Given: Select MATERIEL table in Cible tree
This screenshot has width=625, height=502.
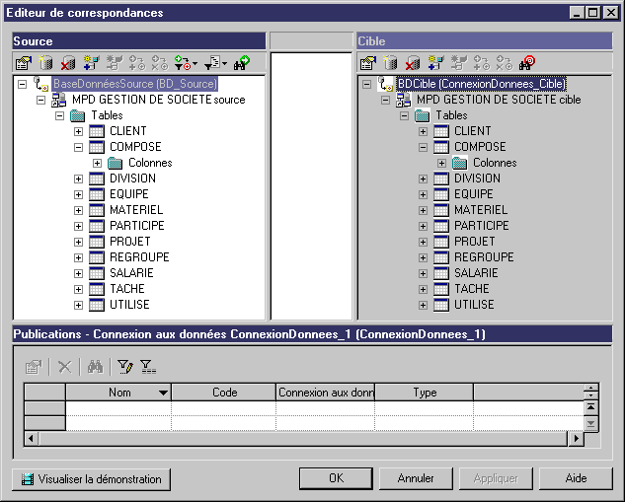Looking at the screenshot, I should [481, 210].
